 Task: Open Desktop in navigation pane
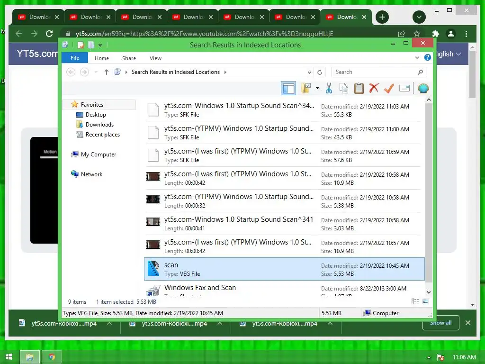[96, 115]
